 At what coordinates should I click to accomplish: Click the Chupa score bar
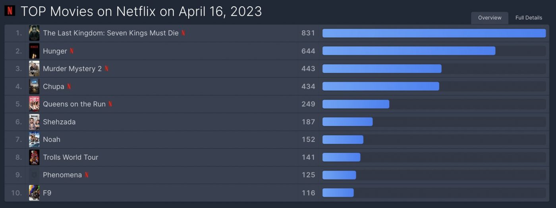[434, 86]
